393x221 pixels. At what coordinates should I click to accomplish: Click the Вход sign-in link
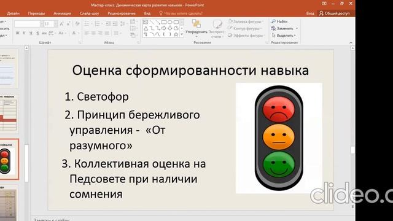point(310,14)
